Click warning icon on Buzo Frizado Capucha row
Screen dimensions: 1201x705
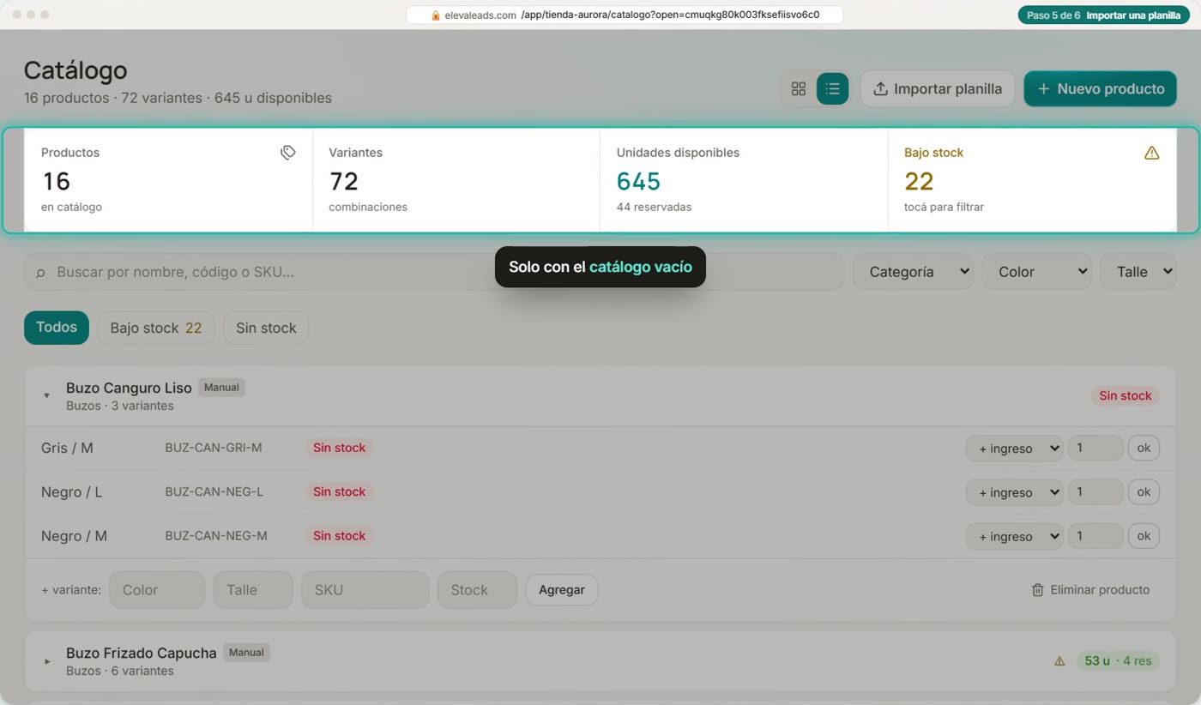pyautogui.click(x=1059, y=661)
